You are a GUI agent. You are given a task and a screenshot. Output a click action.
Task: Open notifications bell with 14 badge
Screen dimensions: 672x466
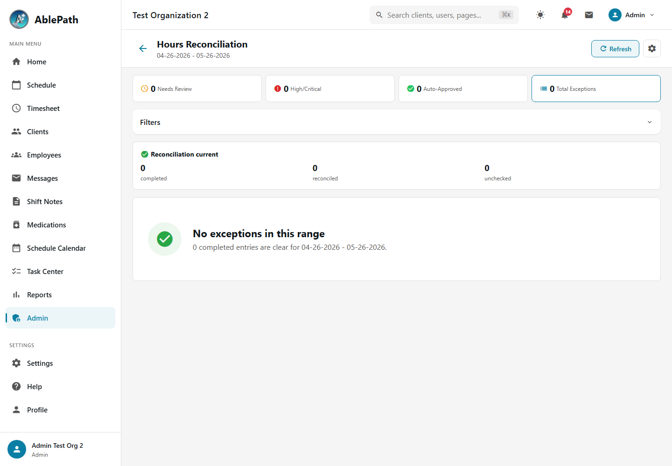565,14
